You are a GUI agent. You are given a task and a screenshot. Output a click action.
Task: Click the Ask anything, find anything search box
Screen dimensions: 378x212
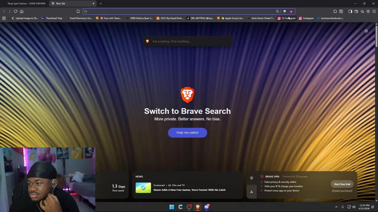[188, 41]
